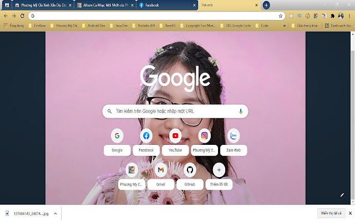The height and width of the screenshot is (222, 355).
Task: Add a new shortcut with Thêm lối tắt
Action: point(219,176)
